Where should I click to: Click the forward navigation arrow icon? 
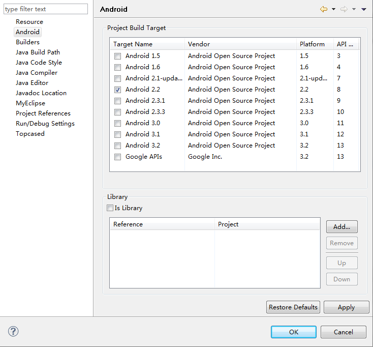coord(344,9)
